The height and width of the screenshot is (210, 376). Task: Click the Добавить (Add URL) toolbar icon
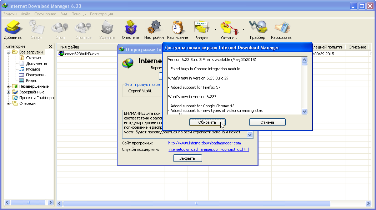[x=13, y=27]
